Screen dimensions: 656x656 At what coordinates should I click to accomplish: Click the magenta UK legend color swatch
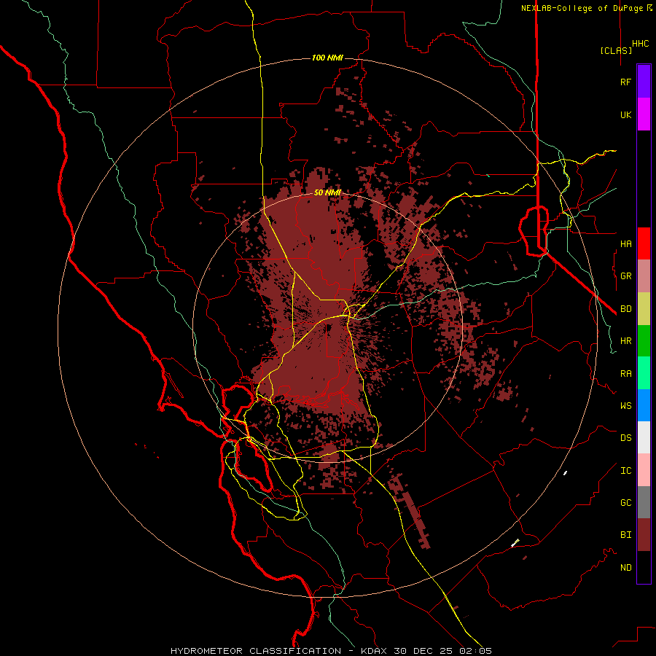coord(644,114)
